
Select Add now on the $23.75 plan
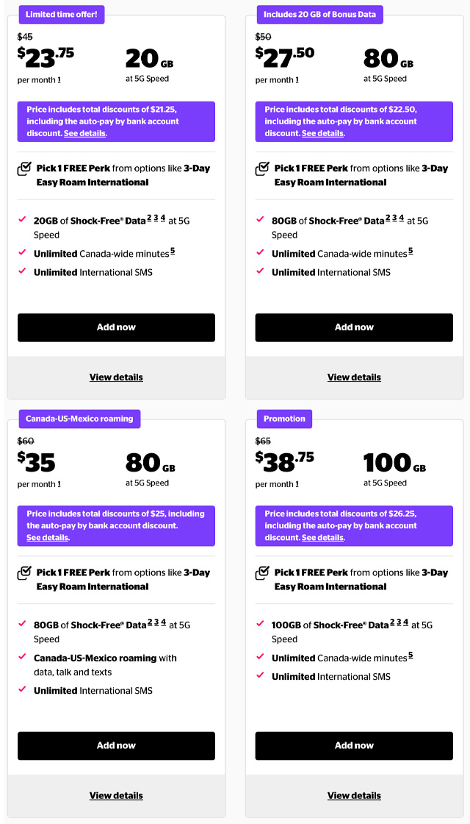point(116,327)
